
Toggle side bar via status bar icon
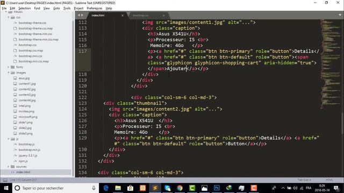(x=5, y=180)
